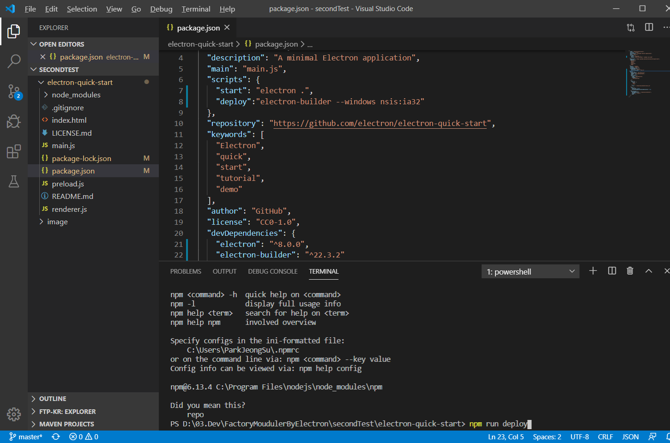Follow the GitHub repository URL link
The image size is (670, 443).
(380, 123)
